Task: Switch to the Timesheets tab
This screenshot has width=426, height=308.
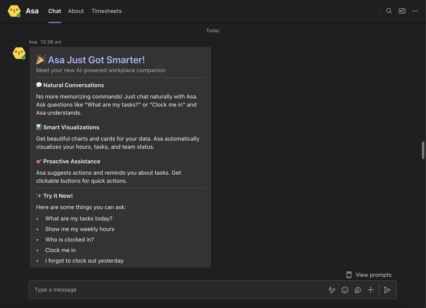Action: tap(106, 11)
